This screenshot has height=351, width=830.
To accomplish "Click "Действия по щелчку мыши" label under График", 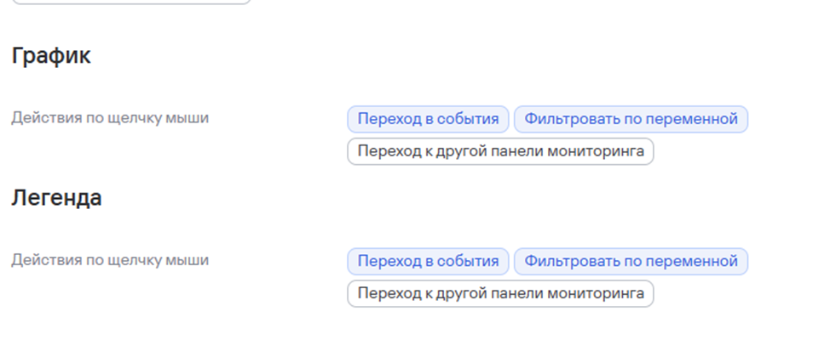I will (x=110, y=118).
